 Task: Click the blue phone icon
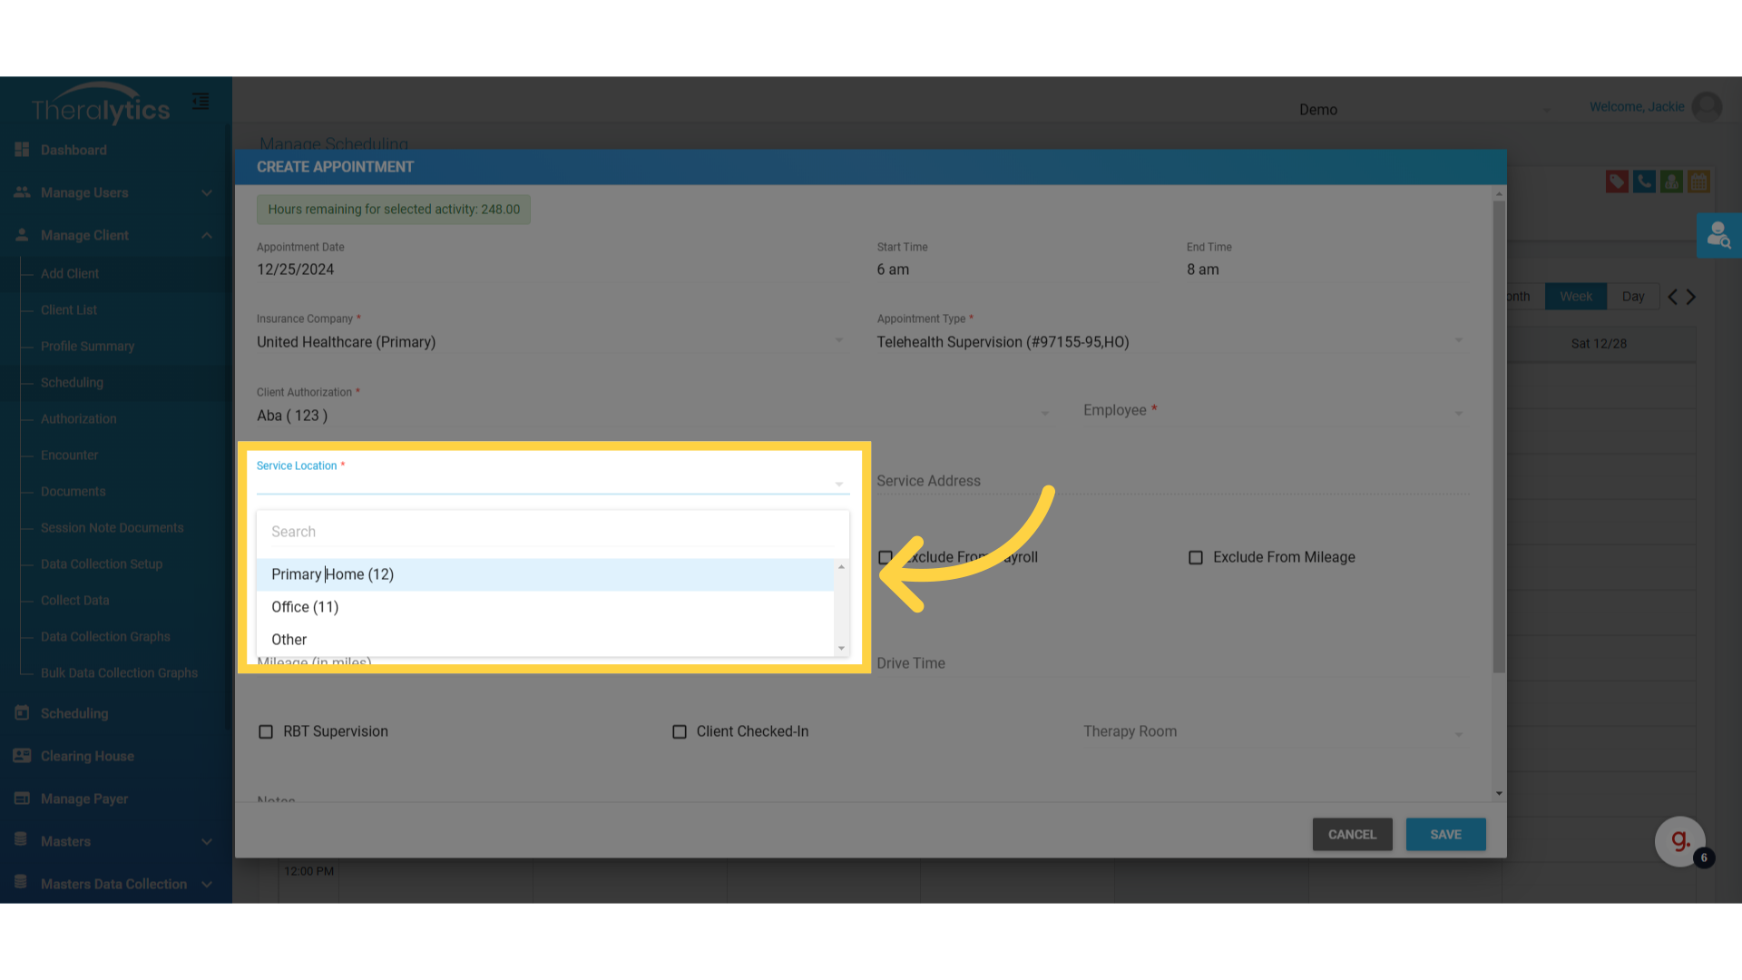point(1644,181)
